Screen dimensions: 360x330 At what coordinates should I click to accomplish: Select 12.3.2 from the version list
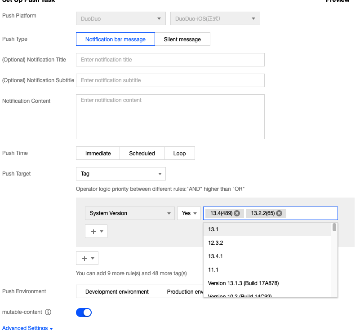pos(216,242)
